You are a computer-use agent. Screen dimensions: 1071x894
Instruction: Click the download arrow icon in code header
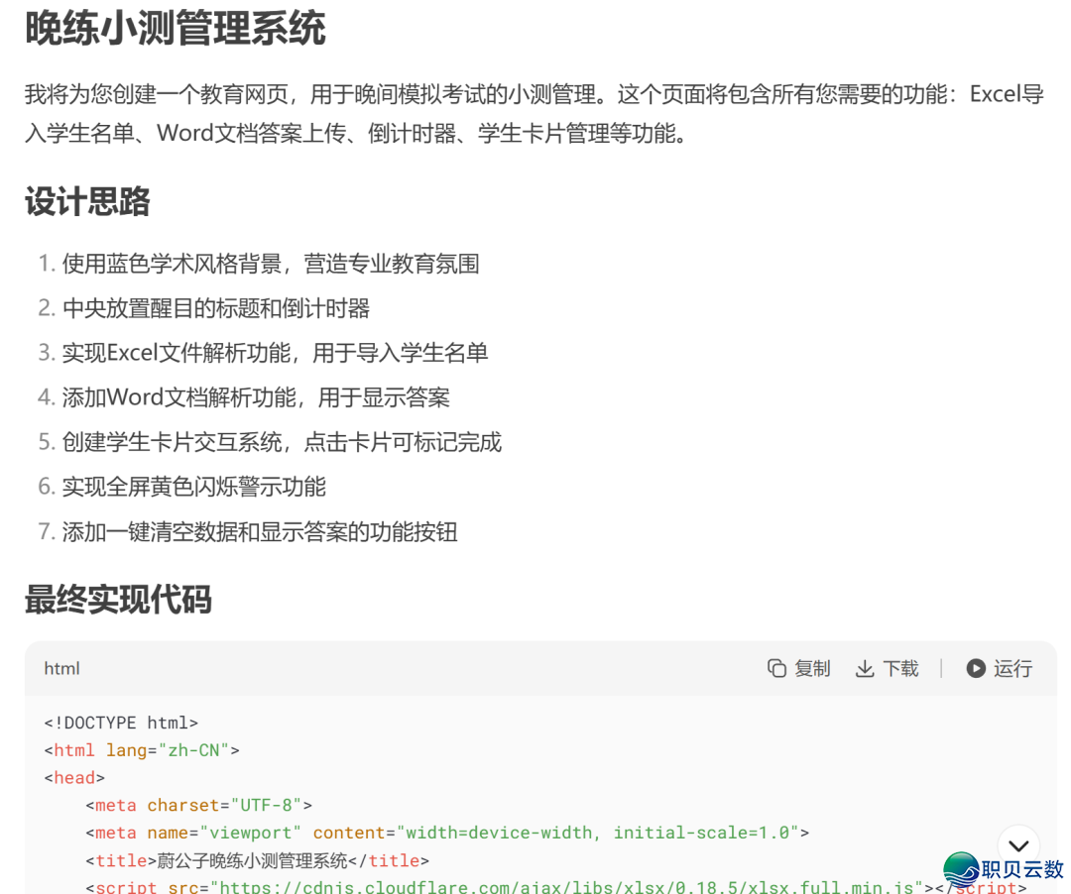click(x=865, y=668)
